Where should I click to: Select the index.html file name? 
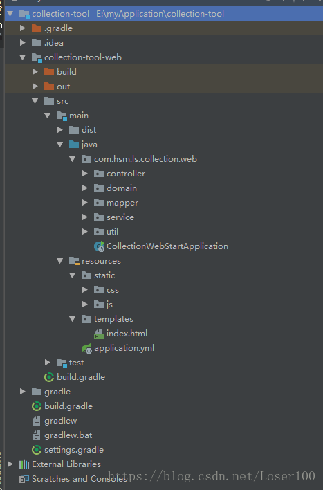[127, 334]
